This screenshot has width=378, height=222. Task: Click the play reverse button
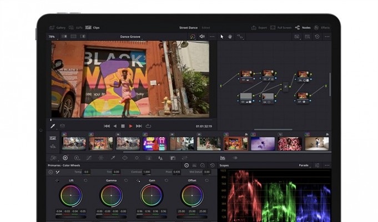[x=115, y=126]
